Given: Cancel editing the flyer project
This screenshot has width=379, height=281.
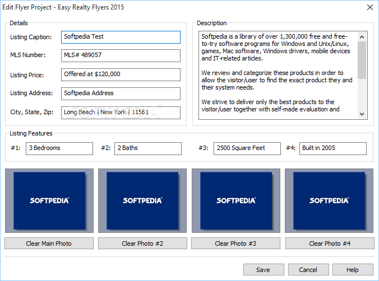Looking at the screenshot, I should click(308, 270).
